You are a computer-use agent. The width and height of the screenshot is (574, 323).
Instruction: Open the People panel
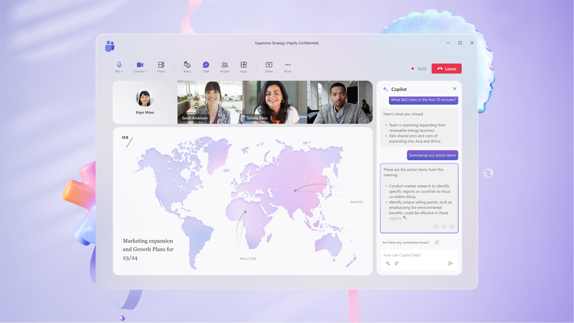click(x=224, y=67)
